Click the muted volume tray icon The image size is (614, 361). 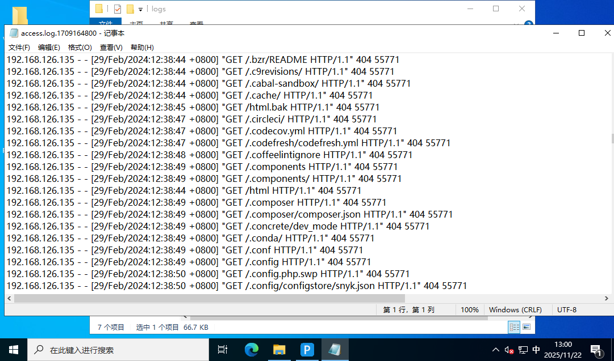(x=509, y=350)
